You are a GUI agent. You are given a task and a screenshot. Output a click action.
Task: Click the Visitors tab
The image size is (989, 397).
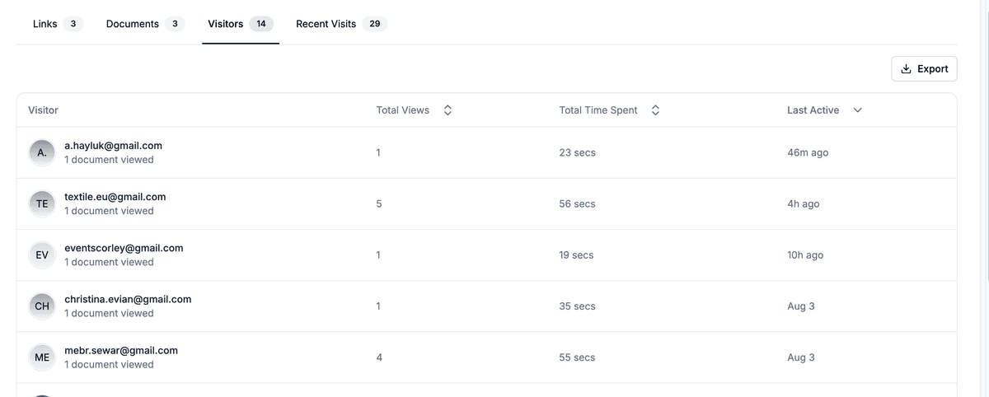[226, 24]
